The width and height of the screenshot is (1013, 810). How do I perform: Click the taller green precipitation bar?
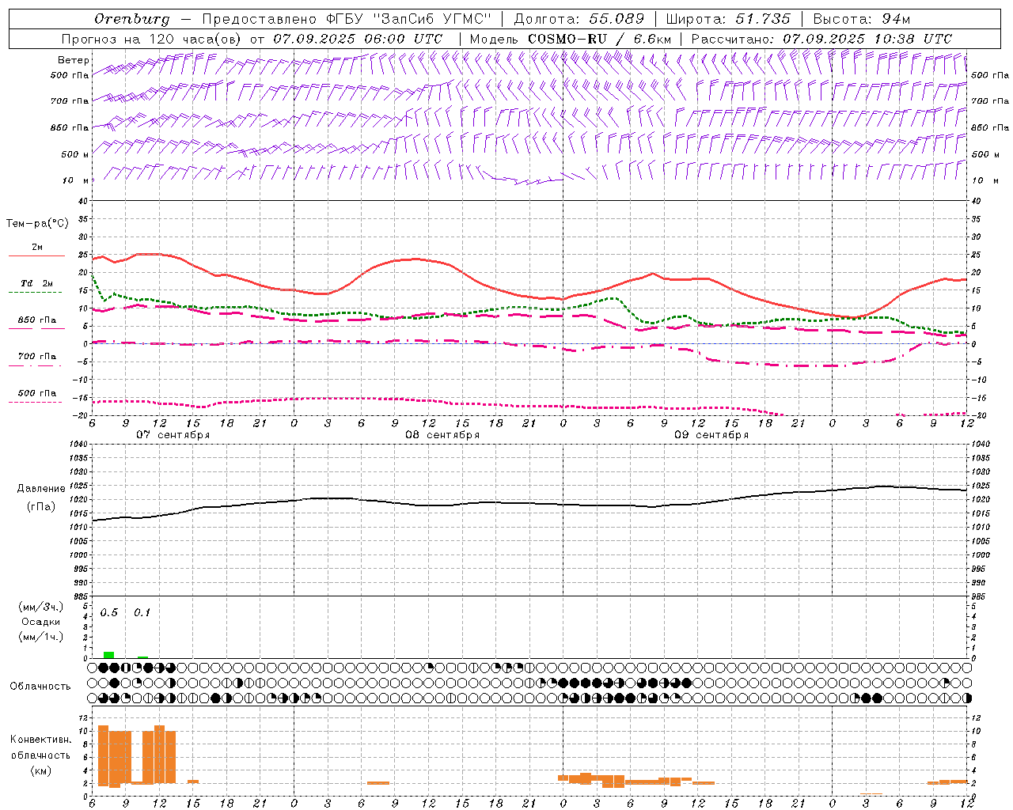point(108,655)
